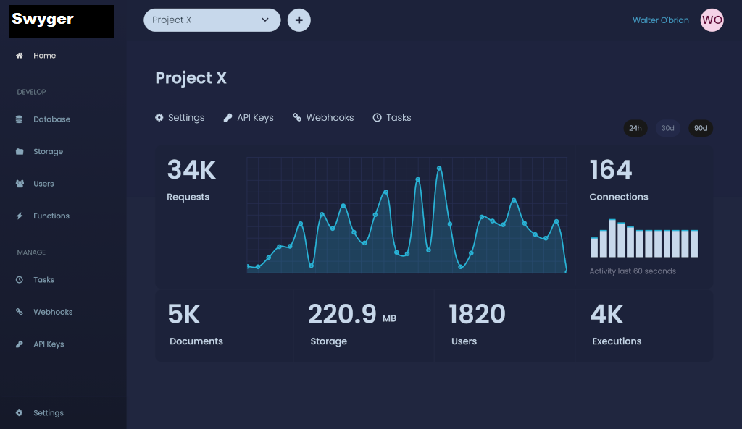Image resolution: width=742 pixels, height=429 pixels.
Task: Expand the Project X project dropdown
Action: pyautogui.click(x=205, y=20)
